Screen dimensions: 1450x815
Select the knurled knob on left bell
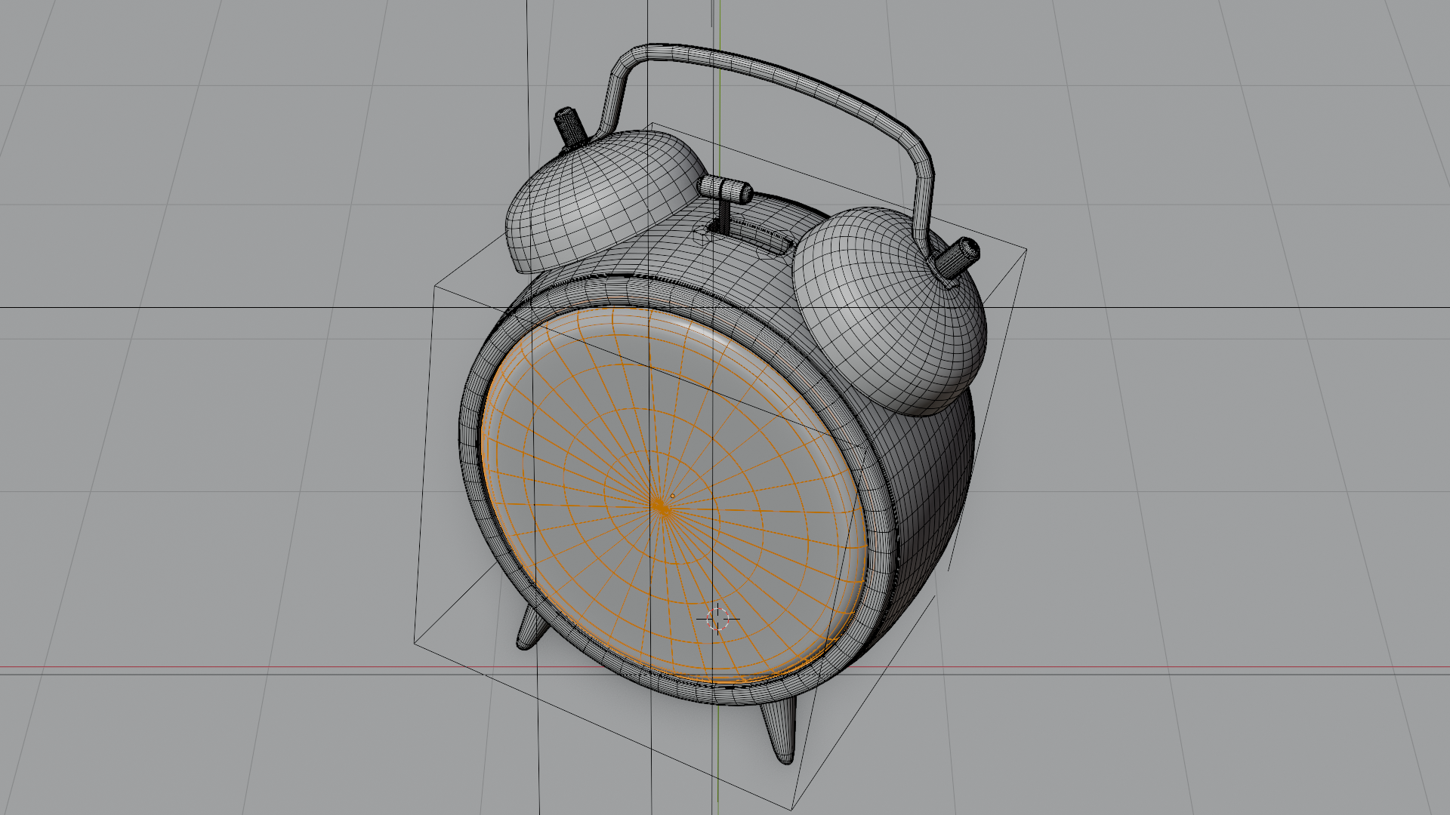[x=572, y=126]
